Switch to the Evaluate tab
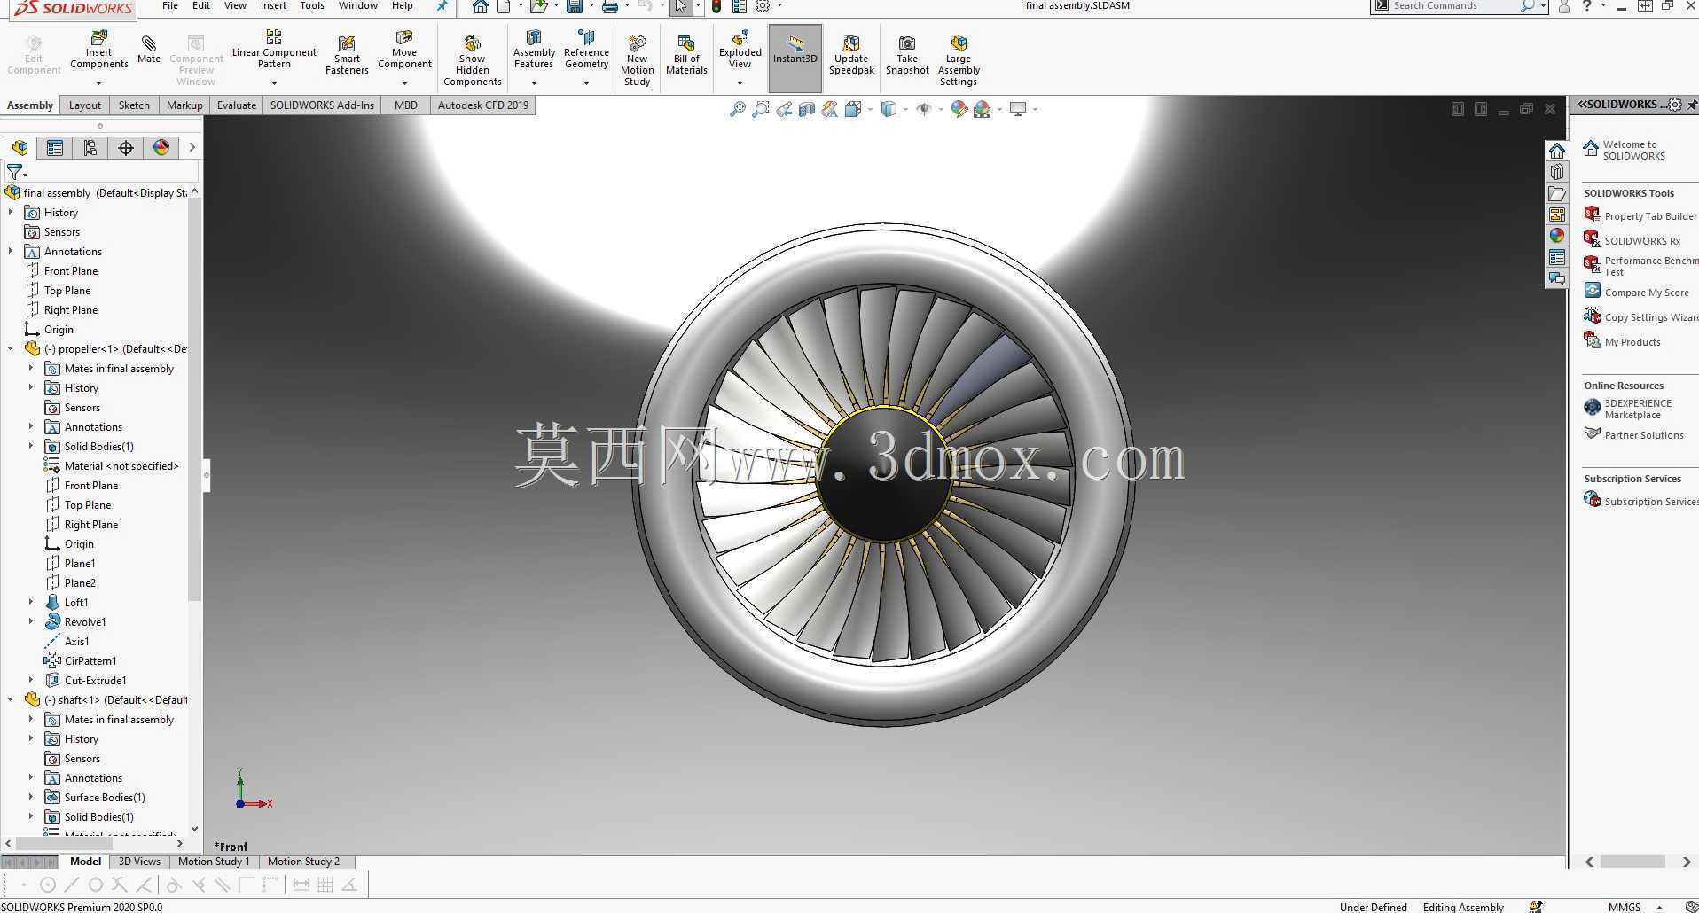This screenshot has width=1699, height=913. [x=237, y=105]
